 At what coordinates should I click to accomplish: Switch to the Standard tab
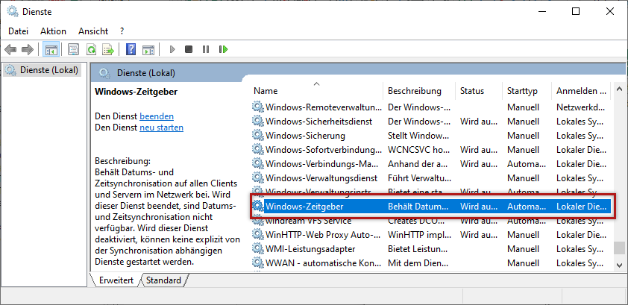tap(163, 280)
